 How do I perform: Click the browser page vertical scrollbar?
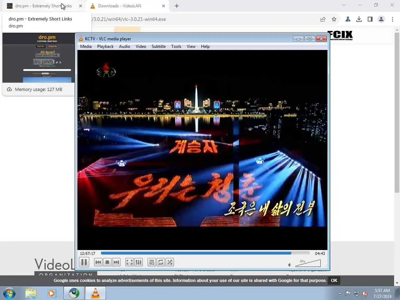[x=397, y=112]
